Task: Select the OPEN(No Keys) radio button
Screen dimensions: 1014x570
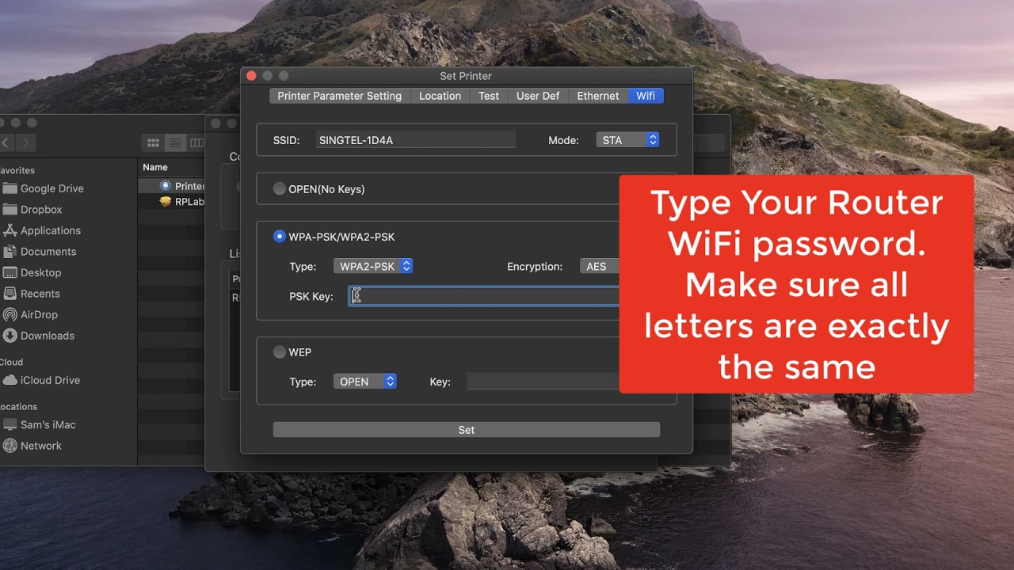Action: coord(279,189)
